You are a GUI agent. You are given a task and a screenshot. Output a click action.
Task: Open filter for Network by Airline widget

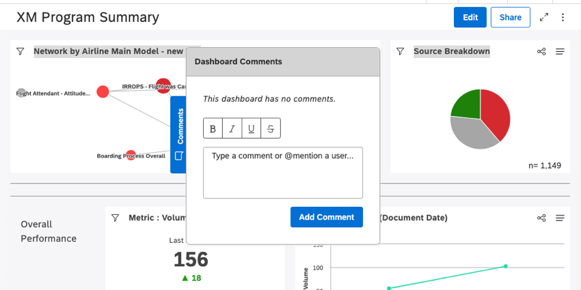pos(21,51)
